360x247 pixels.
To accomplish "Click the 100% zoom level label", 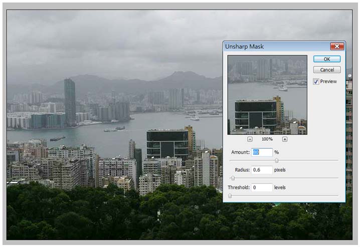I will (267, 139).
